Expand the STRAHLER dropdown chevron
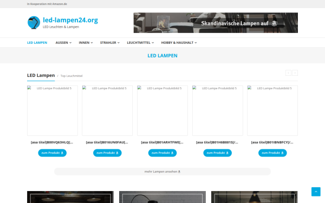 tap(119, 43)
